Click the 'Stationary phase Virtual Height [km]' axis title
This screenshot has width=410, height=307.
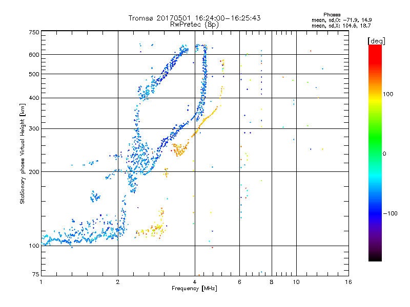click(22, 153)
